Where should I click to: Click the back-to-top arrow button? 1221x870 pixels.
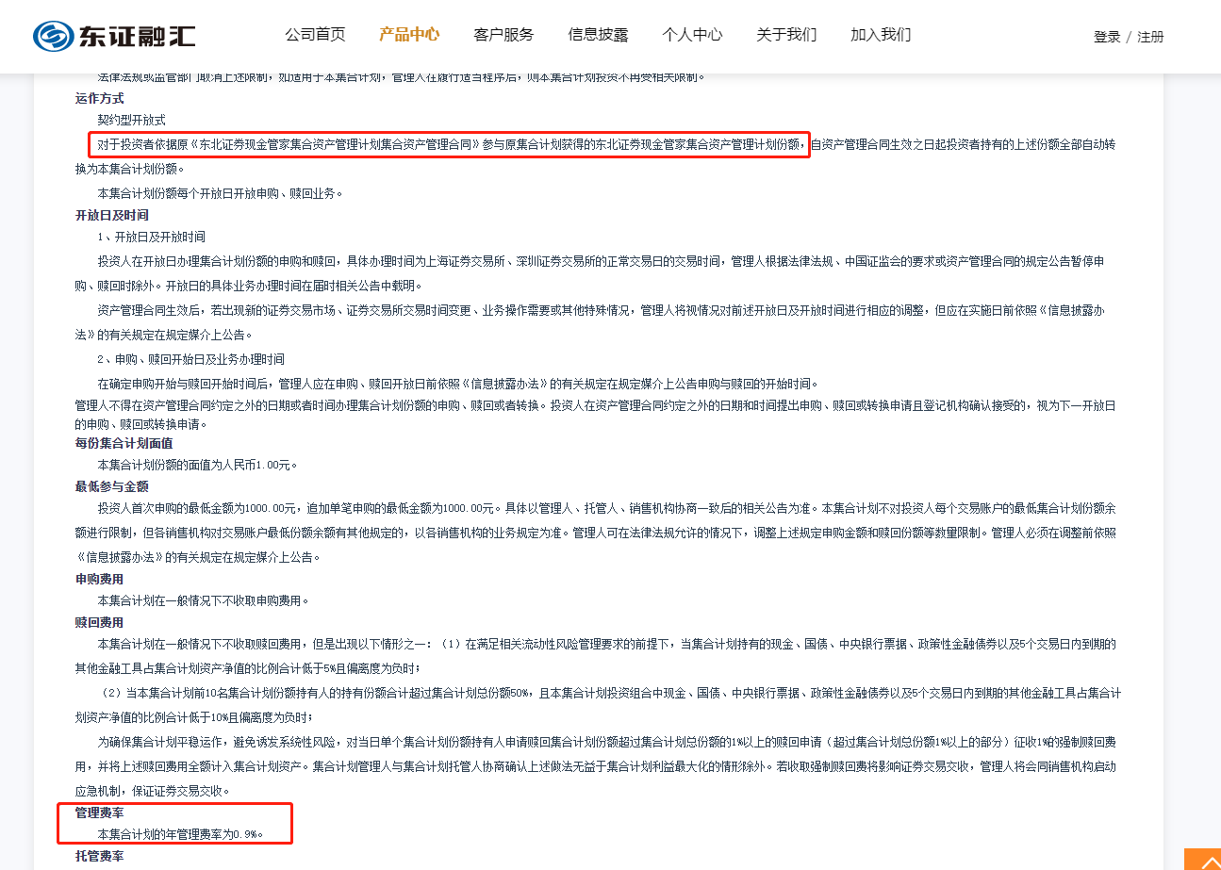tap(1202, 860)
